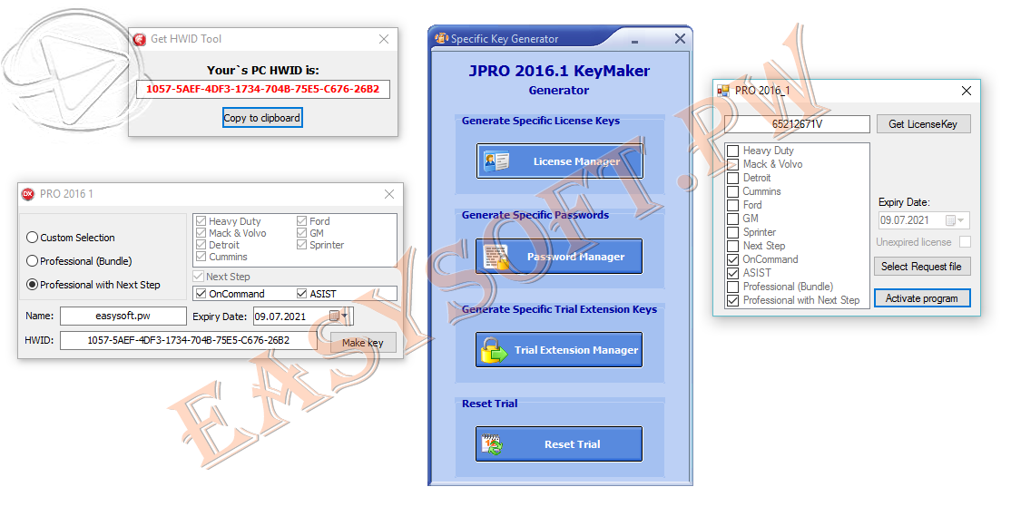
Task: Open the License Manager
Action: 559,161
